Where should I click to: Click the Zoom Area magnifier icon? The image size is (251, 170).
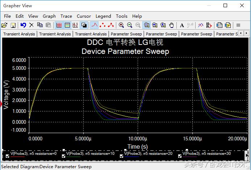pyautogui.click(x=146, y=25)
